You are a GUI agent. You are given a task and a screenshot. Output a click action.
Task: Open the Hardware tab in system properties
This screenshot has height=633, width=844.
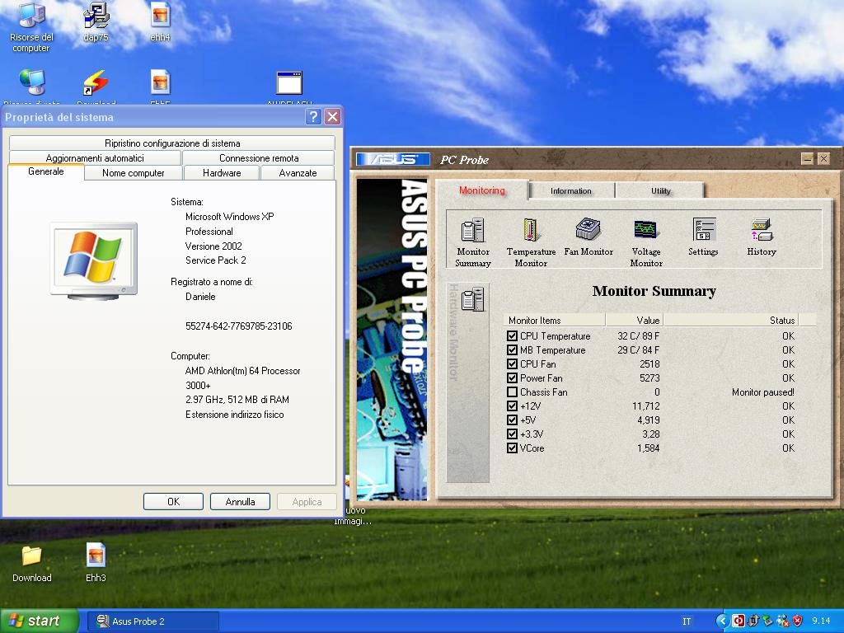(222, 173)
